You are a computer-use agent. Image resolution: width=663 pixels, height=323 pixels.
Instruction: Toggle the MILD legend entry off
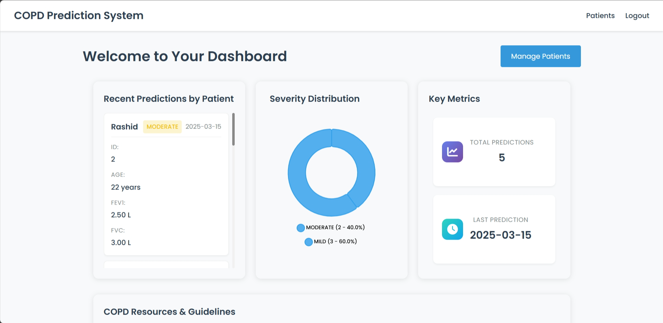pos(331,242)
